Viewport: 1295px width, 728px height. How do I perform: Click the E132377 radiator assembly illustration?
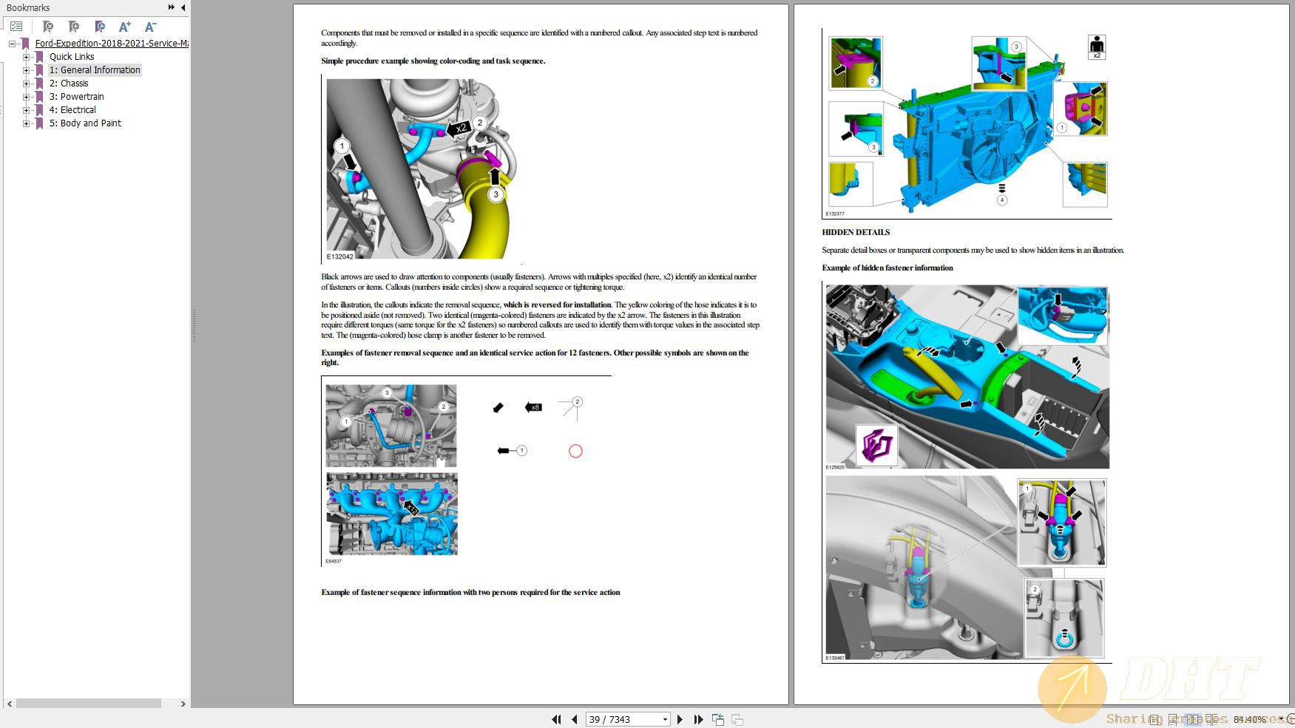967,123
